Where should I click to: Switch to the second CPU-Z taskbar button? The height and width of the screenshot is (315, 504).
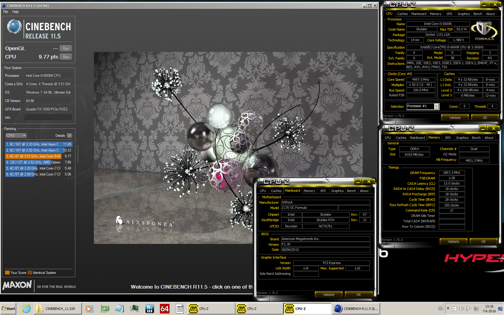[259, 308]
